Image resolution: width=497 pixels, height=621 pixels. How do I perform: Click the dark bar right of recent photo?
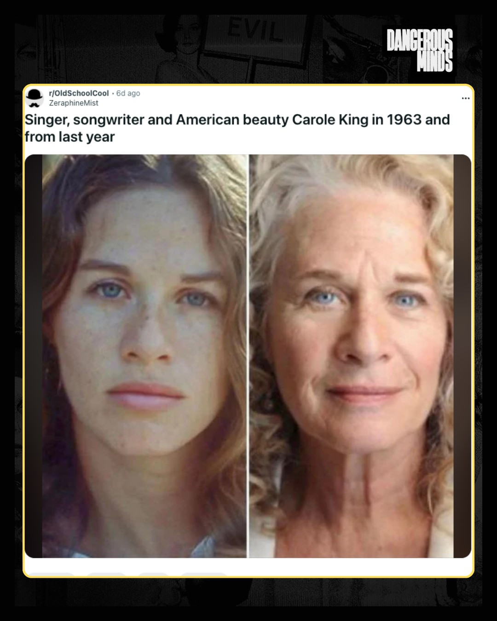[x=462, y=356]
